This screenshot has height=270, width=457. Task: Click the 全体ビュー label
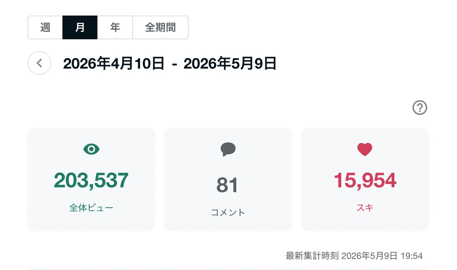tap(91, 208)
